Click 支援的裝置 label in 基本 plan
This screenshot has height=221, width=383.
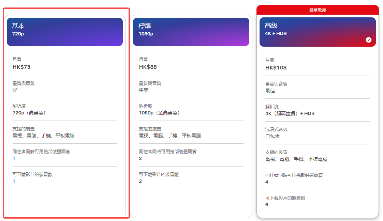pos(24,129)
